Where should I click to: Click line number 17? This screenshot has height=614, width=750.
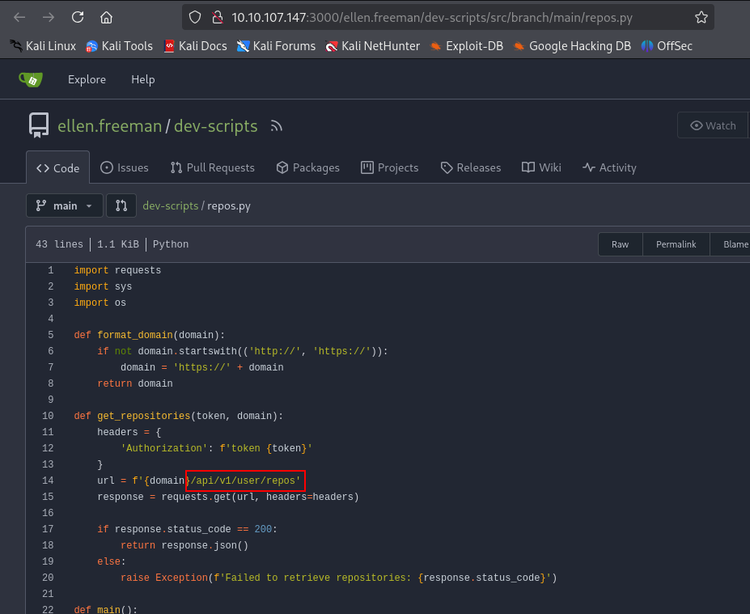tap(48, 529)
